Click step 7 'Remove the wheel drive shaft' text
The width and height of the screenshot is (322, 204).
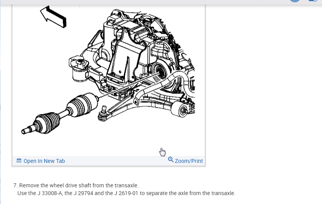click(76, 185)
